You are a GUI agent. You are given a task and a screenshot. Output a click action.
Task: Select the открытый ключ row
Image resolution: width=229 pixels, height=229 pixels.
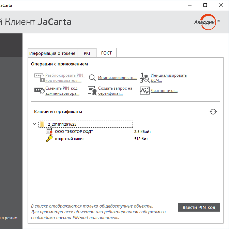click(97, 139)
